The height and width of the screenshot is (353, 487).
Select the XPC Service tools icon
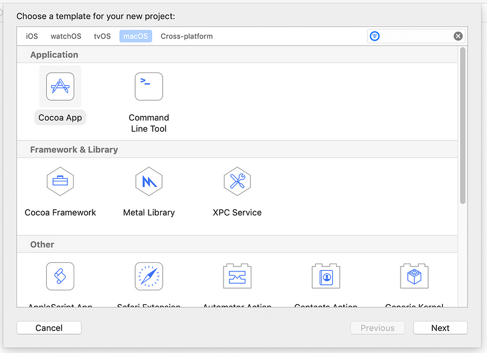click(x=237, y=181)
